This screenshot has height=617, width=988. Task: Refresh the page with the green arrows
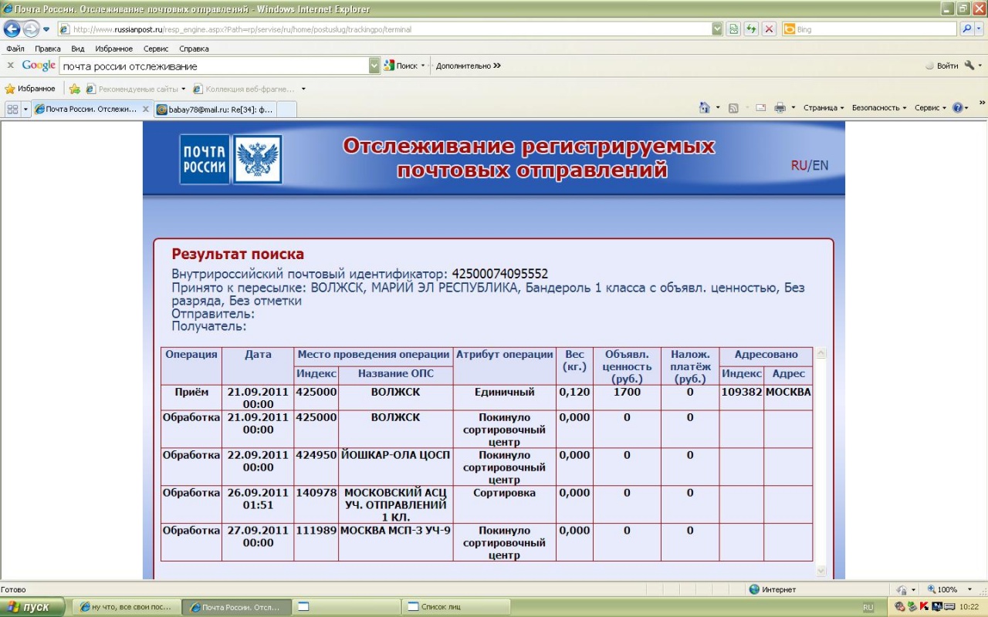pyautogui.click(x=751, y=29)
